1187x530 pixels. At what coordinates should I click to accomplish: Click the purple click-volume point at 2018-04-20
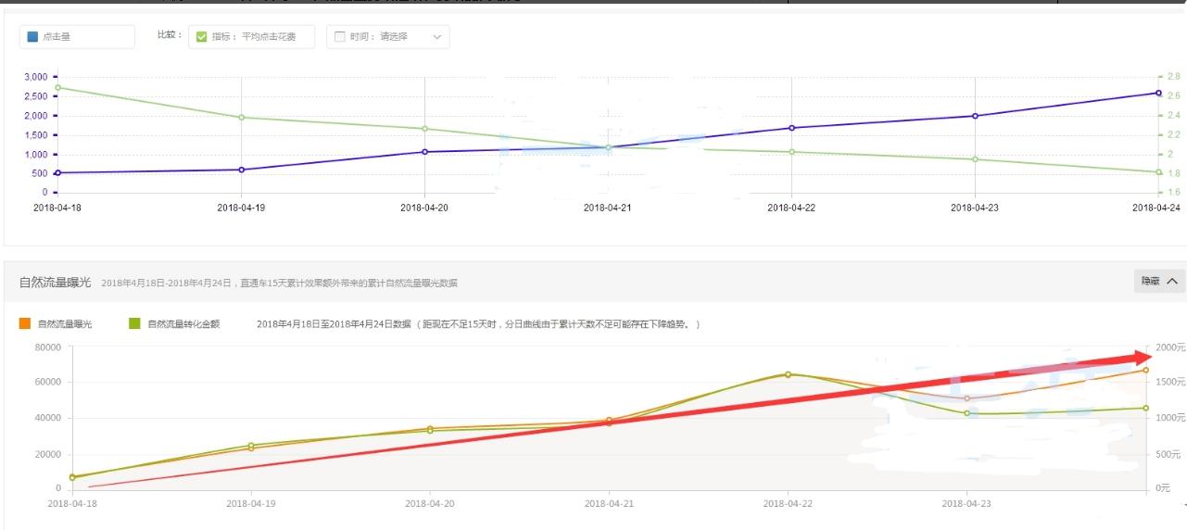pos(424,152)
